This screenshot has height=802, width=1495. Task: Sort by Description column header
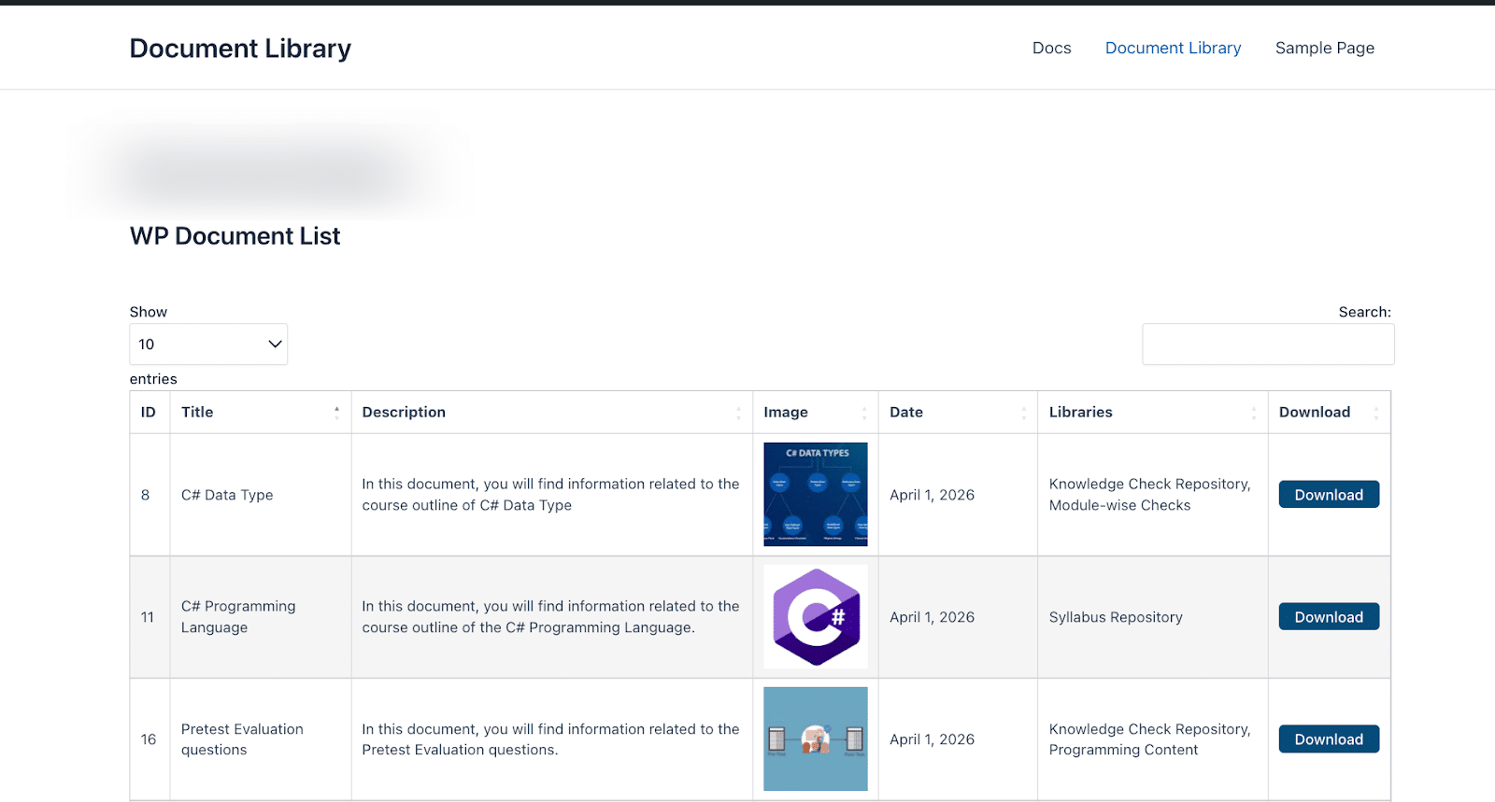point(552,412)
